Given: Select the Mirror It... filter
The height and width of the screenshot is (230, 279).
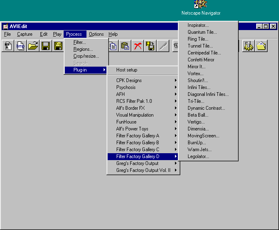Looking at the screenshot, I should click(x=208, y=67).
